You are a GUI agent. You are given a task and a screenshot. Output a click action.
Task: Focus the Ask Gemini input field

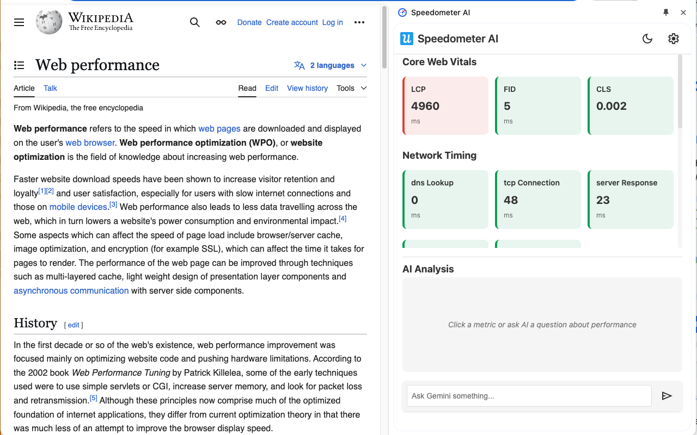tap(529, 396)
